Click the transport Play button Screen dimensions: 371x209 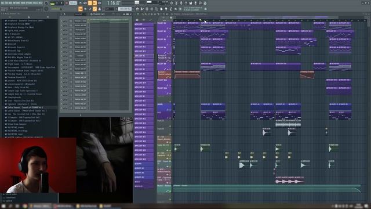tap(57, 3)
